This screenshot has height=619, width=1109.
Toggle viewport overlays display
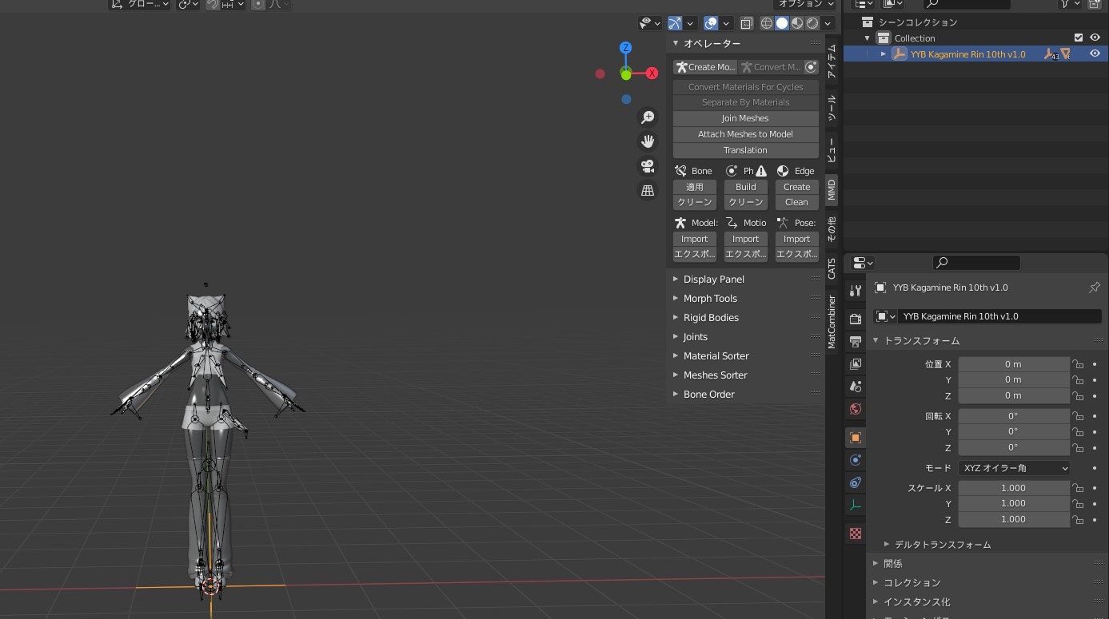711,23
